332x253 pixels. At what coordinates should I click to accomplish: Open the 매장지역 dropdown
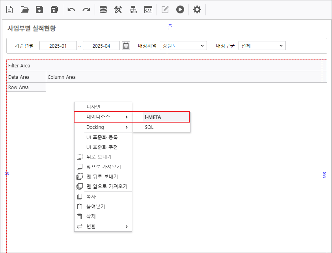(x=183, y=46)
